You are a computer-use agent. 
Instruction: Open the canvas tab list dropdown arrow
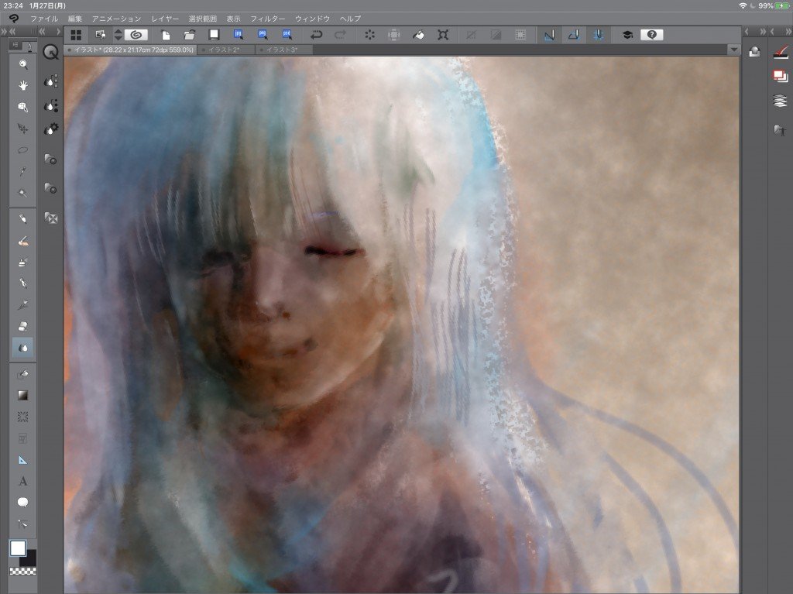coord(733,50)
